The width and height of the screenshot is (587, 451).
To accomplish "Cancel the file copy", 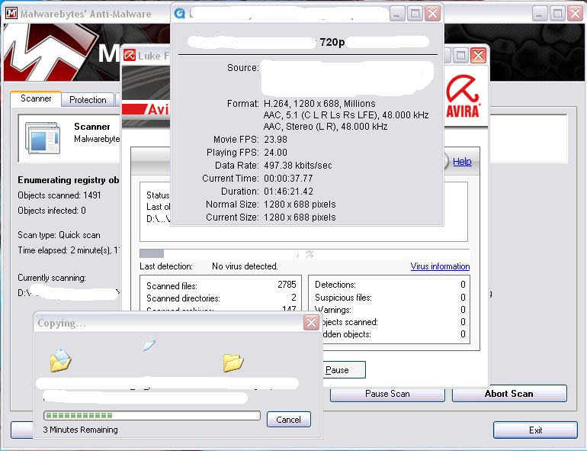I will [x=289, y=419].
